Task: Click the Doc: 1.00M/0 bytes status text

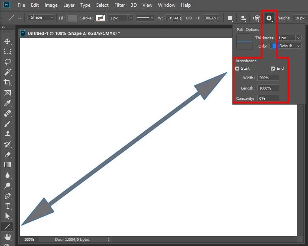Action: coord(72,240)
